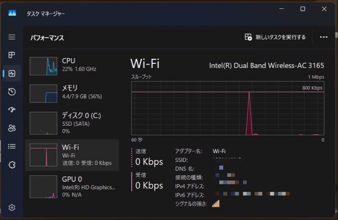Click the 受信 0 Kbps value
Viewport: 338px width, 220px height.
click(149, 185)
